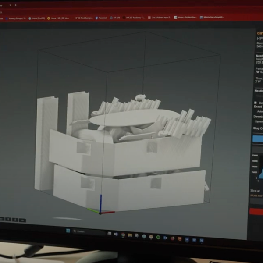263x263 pixels.
Task: Open the Facebook bookmark
Action: coord(102,18)
